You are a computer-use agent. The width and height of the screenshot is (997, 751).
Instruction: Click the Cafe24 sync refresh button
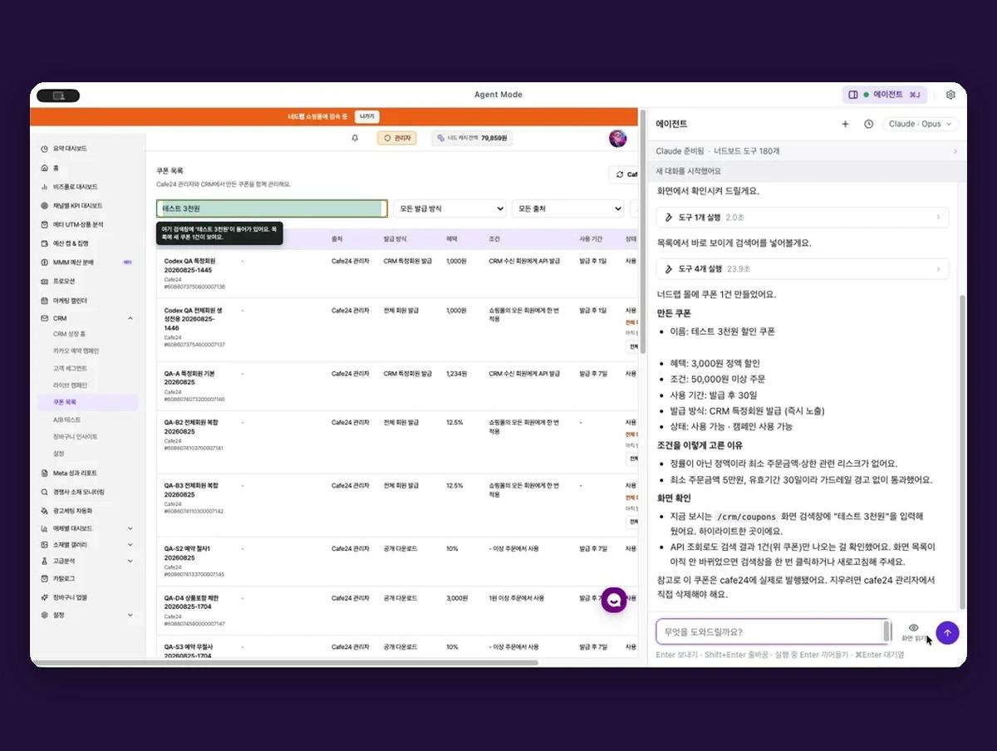click(x=624, y=174)
